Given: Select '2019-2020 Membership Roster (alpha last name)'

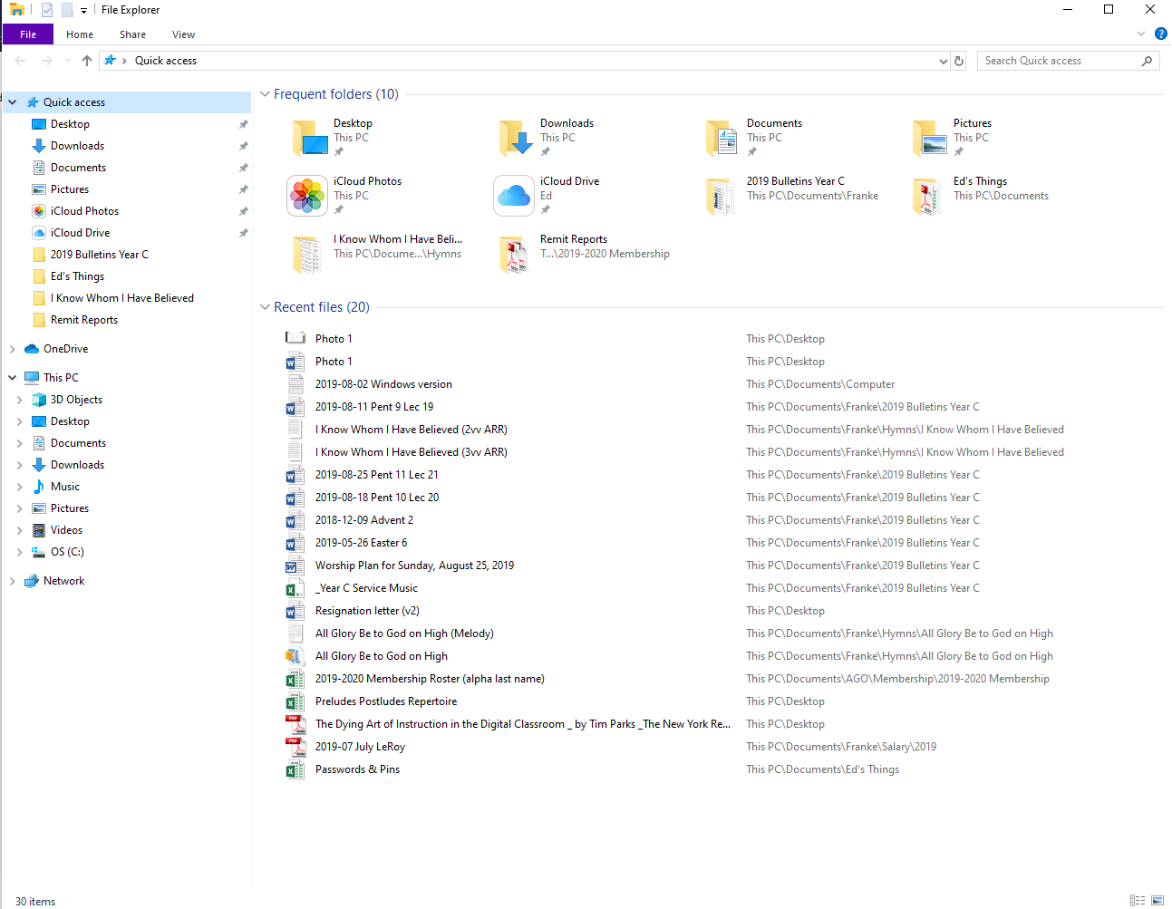Looking at the screenshot, I should pyautogui.click(x=430, y=679).
